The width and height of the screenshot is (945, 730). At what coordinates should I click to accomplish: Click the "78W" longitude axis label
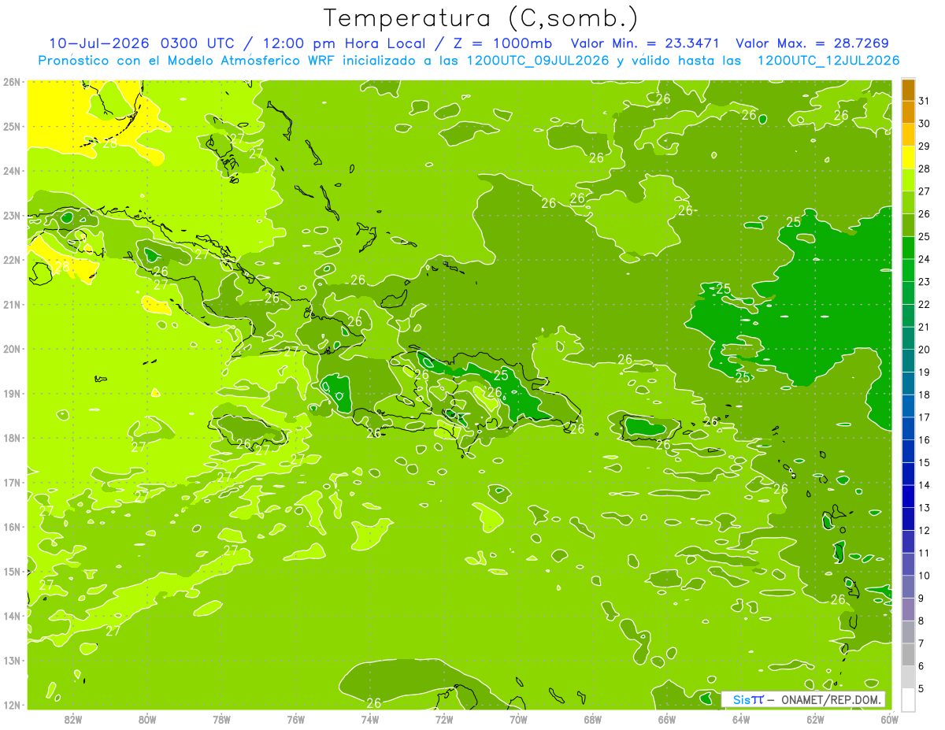[x=221, y=719]
